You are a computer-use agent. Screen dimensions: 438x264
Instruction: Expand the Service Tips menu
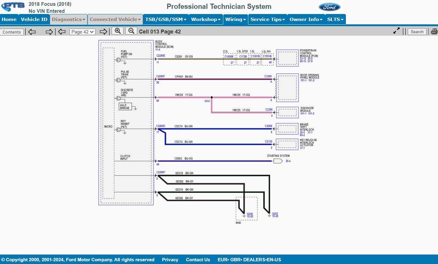tap(267, 19)
